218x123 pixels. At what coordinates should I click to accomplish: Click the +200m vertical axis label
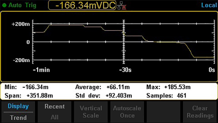(x=21, y=24)
